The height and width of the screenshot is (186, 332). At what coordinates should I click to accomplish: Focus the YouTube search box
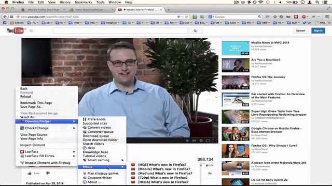pos(120,31)
